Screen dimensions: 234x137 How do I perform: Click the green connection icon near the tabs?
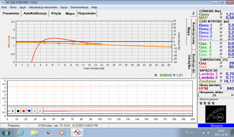pyautogui.click(x=193, y=14)
